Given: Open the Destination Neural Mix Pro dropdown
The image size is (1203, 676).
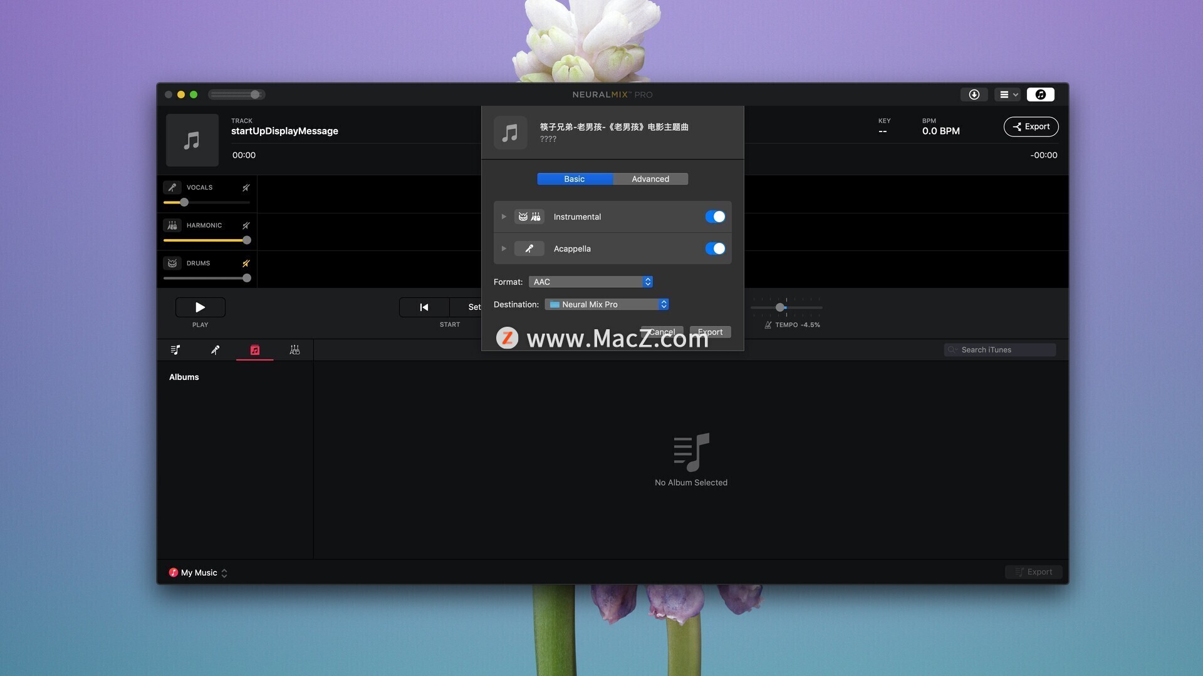Looking at the screenshot, I should click(607, 304).
